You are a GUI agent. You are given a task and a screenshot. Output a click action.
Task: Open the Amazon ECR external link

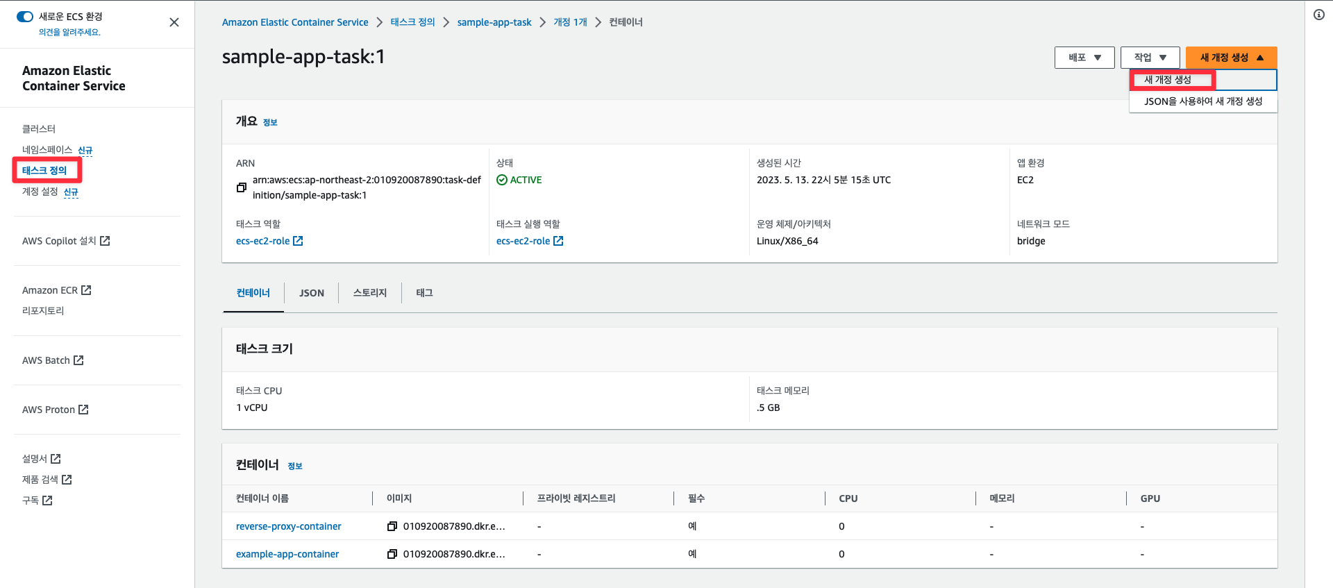point(57,290)
